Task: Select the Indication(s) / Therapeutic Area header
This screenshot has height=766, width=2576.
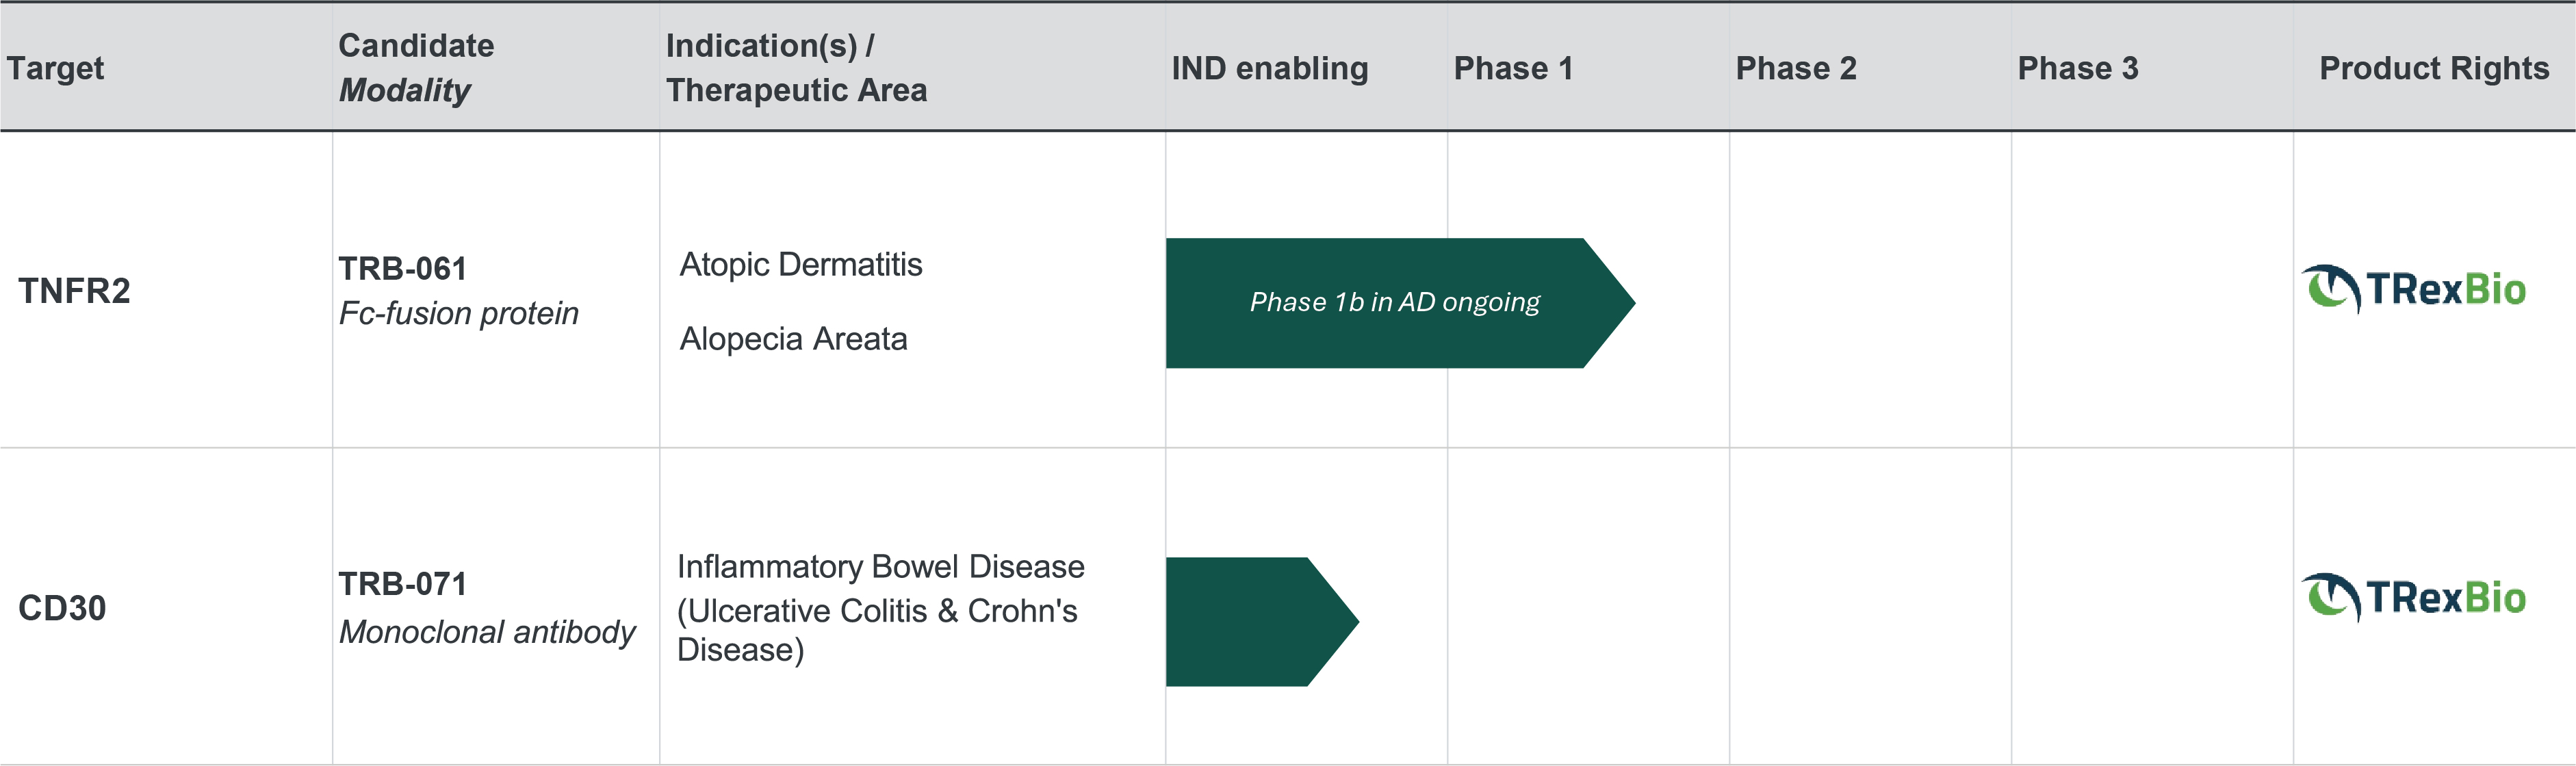Action: tap(796, 67)
